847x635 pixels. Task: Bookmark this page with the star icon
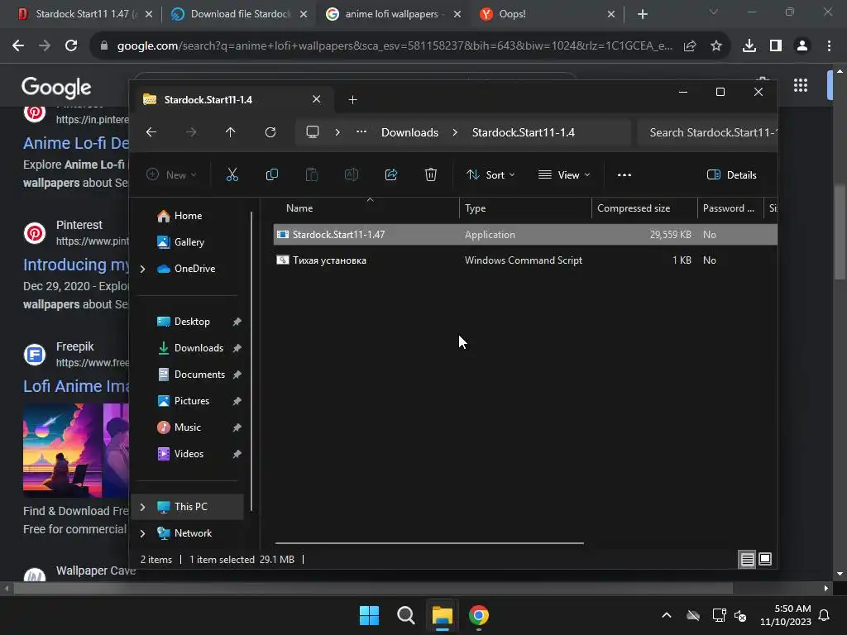tap(716, 46)
